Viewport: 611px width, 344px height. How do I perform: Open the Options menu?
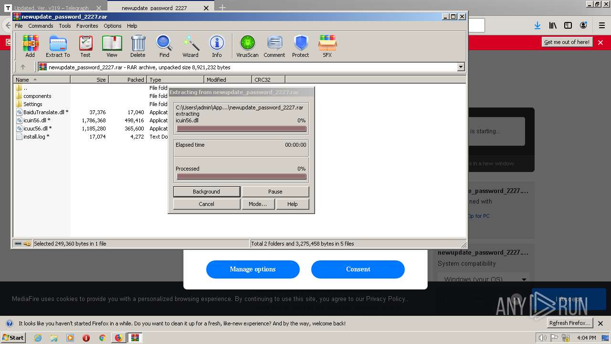pyautogui.click(x=113, y=26)
